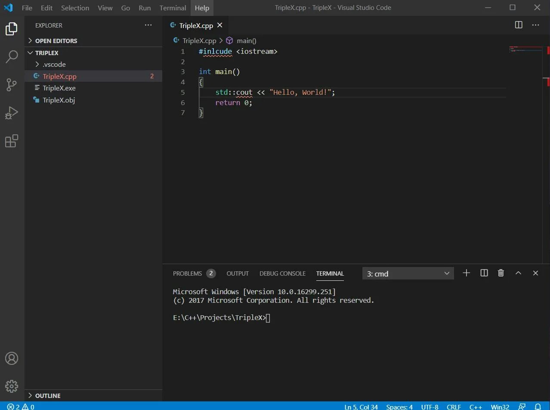
Task: Kill terminal with trash icon
Action: coord(501,273)
